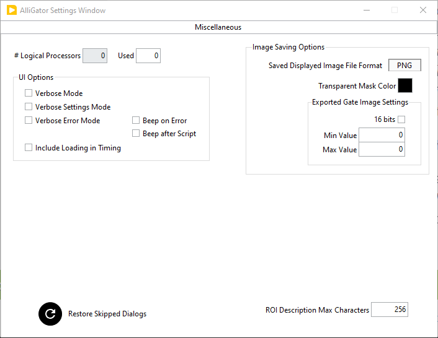Click the # Logical Processors value field
Image resolution: width=438 pixels, height=338 pixels.
click(95, 56)
